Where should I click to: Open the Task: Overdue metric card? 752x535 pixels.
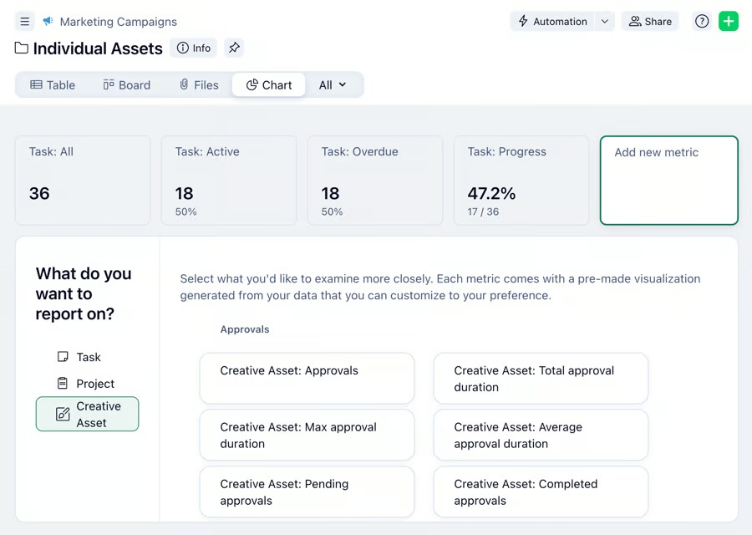pos(375,181)
